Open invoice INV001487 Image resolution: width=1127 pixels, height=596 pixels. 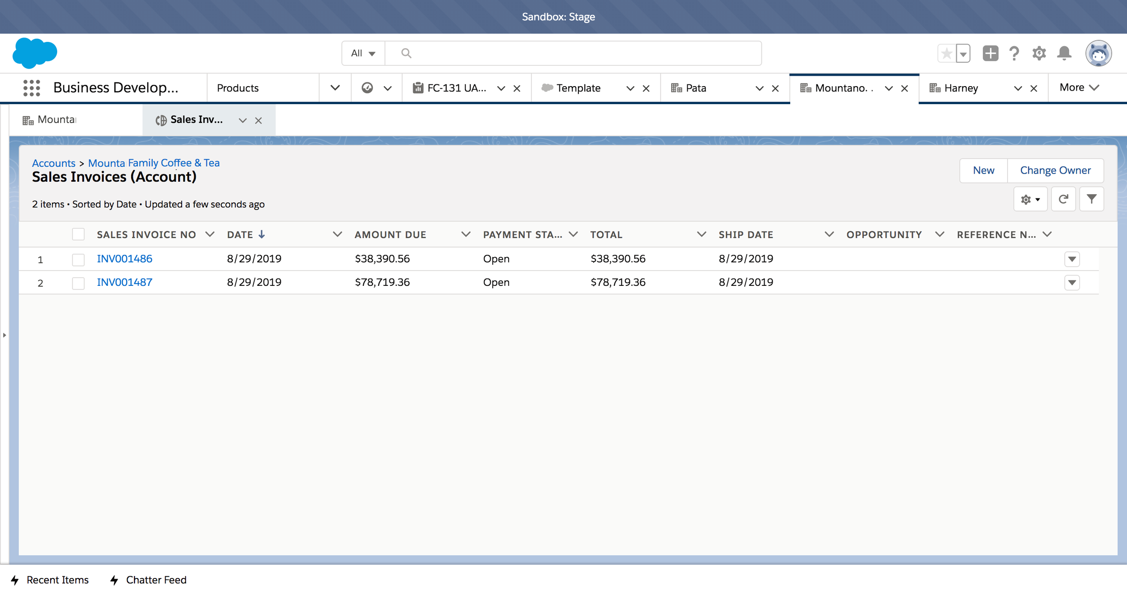(124, 282)
